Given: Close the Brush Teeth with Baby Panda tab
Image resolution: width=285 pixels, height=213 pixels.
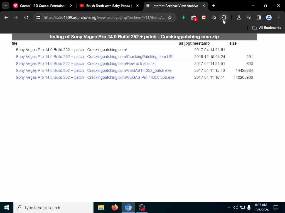Looking at the screenshot, I should pos(137,6).
